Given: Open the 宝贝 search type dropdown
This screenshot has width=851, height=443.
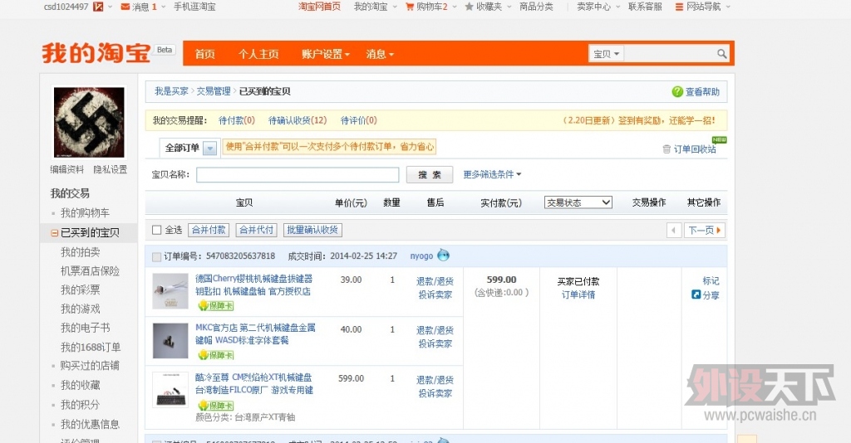Looking at the screenshot, I should (x=606, y=54).
